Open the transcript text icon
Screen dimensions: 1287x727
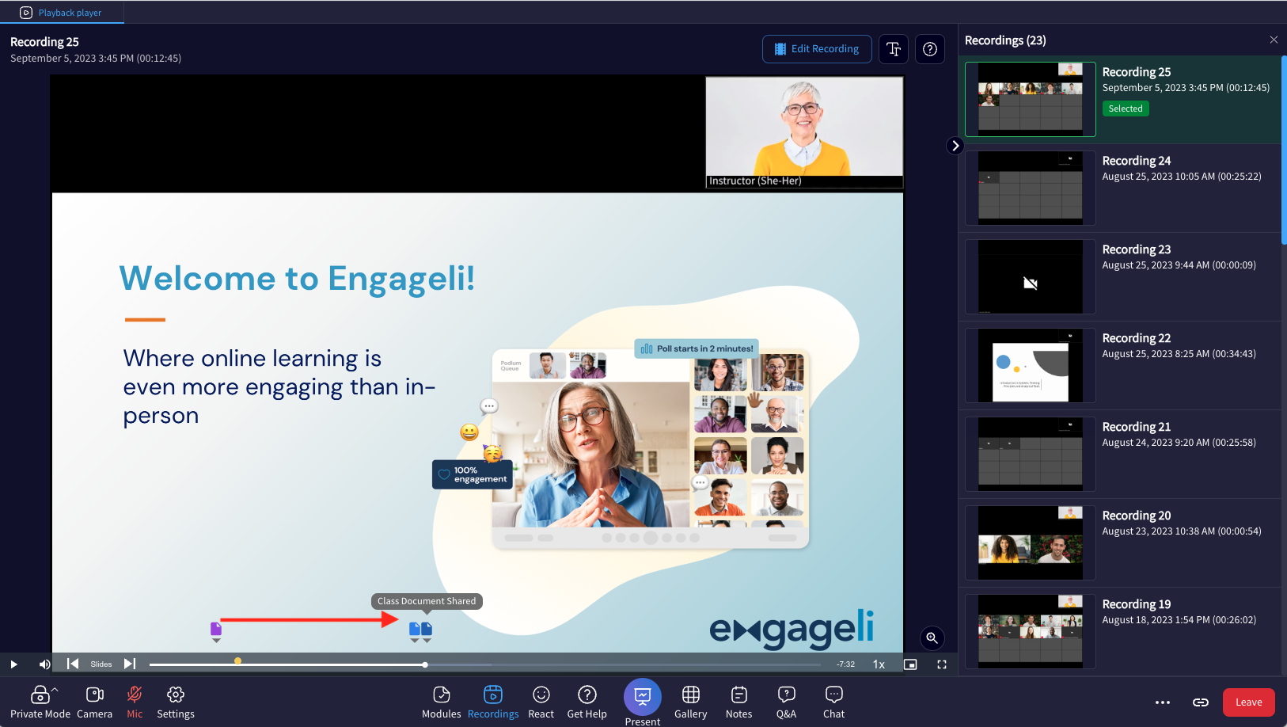[894, 49]
